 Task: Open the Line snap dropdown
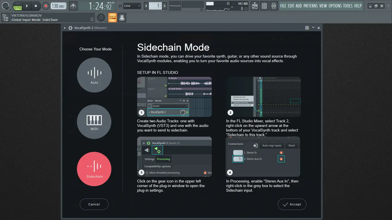coord(132,6)
